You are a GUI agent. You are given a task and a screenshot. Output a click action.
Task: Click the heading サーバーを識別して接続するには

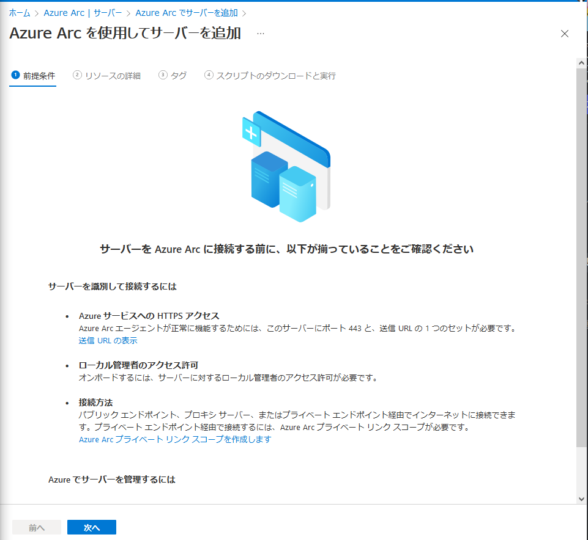click(113, 287)
